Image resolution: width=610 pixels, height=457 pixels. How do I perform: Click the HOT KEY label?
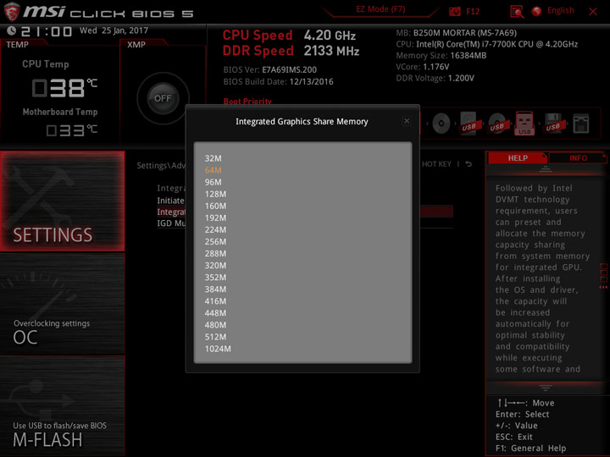436,164
